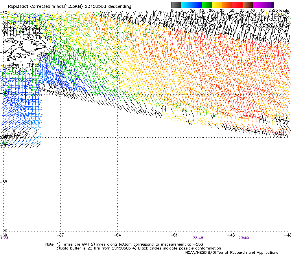The width and height of the screenshot is (291, 255).
Task: Click the Falkland Islands coastline outline
Action: click(x=25, y=50)
